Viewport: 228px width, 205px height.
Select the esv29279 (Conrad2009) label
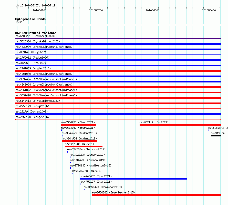[x=32, y=111]
